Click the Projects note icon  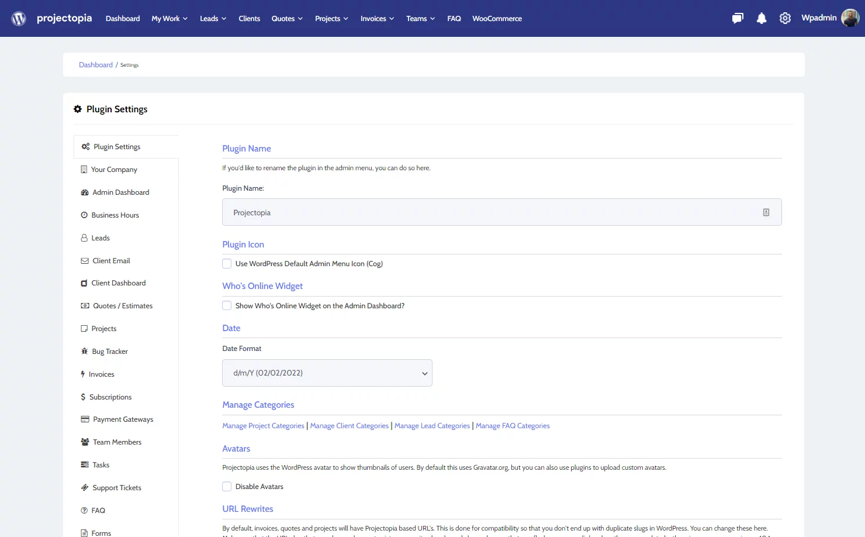point(84,329)
